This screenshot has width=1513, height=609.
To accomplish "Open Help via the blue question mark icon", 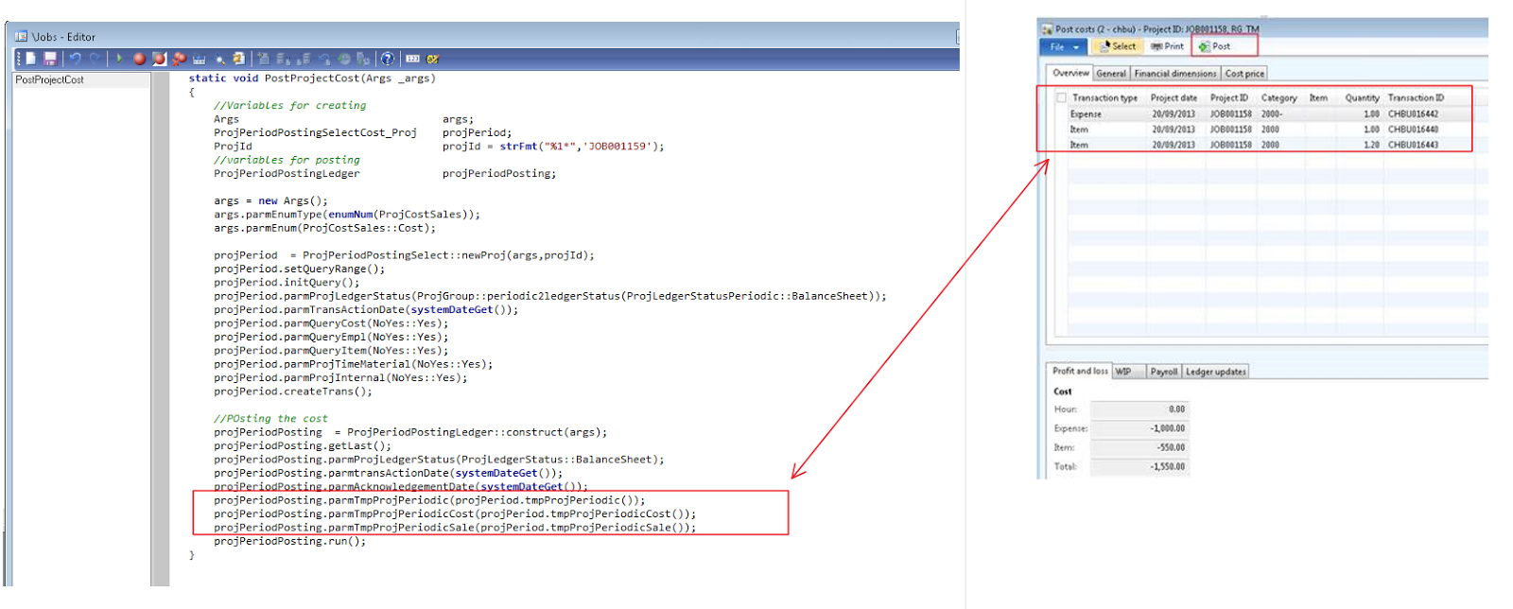I will 388,59.
